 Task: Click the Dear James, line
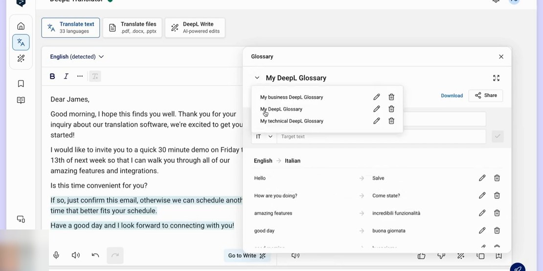coord(70,100)
